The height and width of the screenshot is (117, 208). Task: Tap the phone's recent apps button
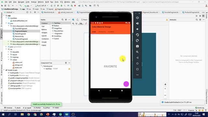click(122, 91)
